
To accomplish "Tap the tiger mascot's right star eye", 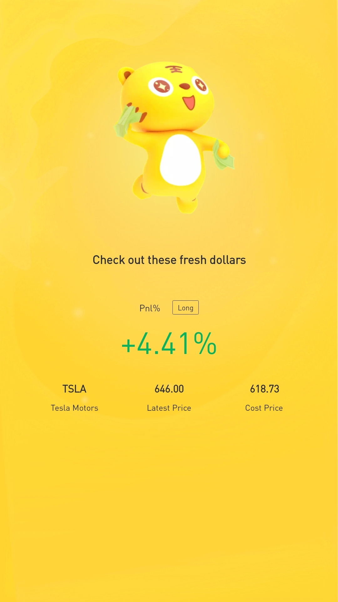I will coord(200,85).
